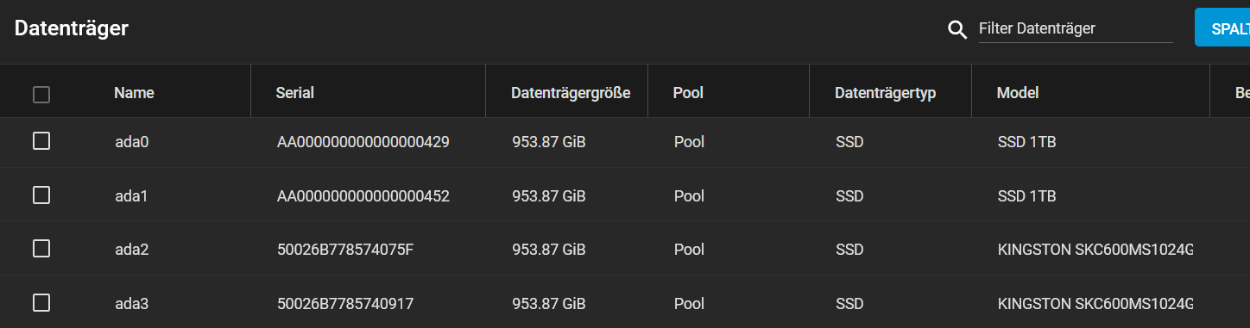Check the box for disk ada0

(x=41, y=141)
